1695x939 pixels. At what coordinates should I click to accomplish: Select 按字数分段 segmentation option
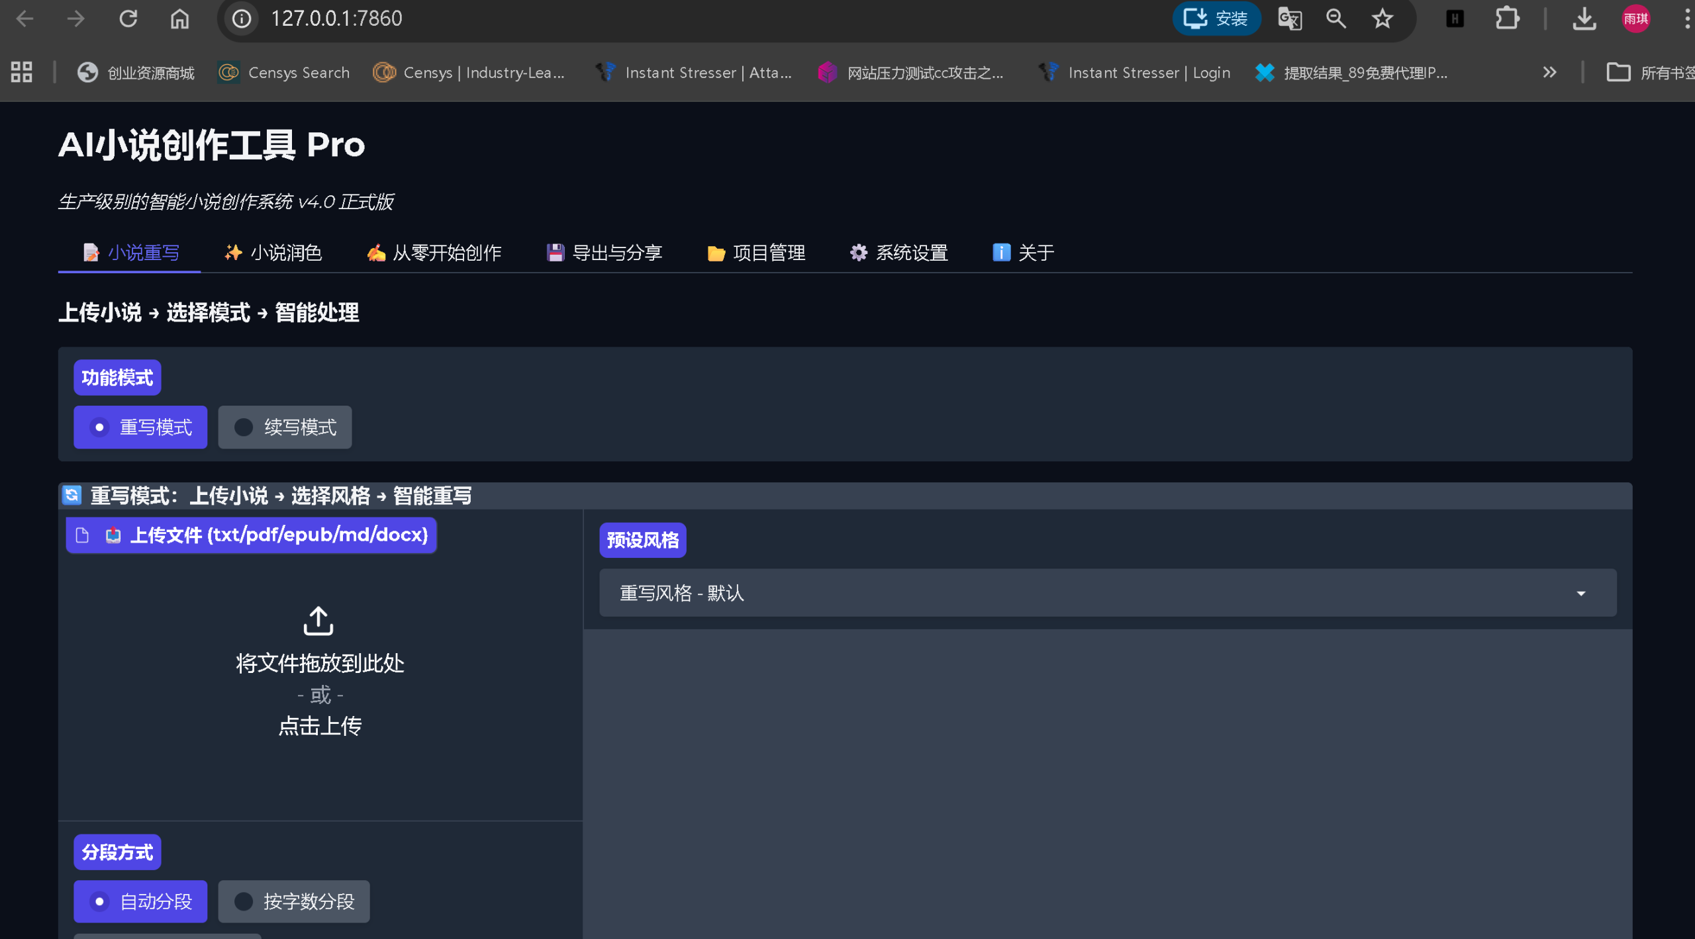point(294,901)
